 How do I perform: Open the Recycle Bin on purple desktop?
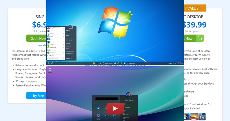pos(50,70)
